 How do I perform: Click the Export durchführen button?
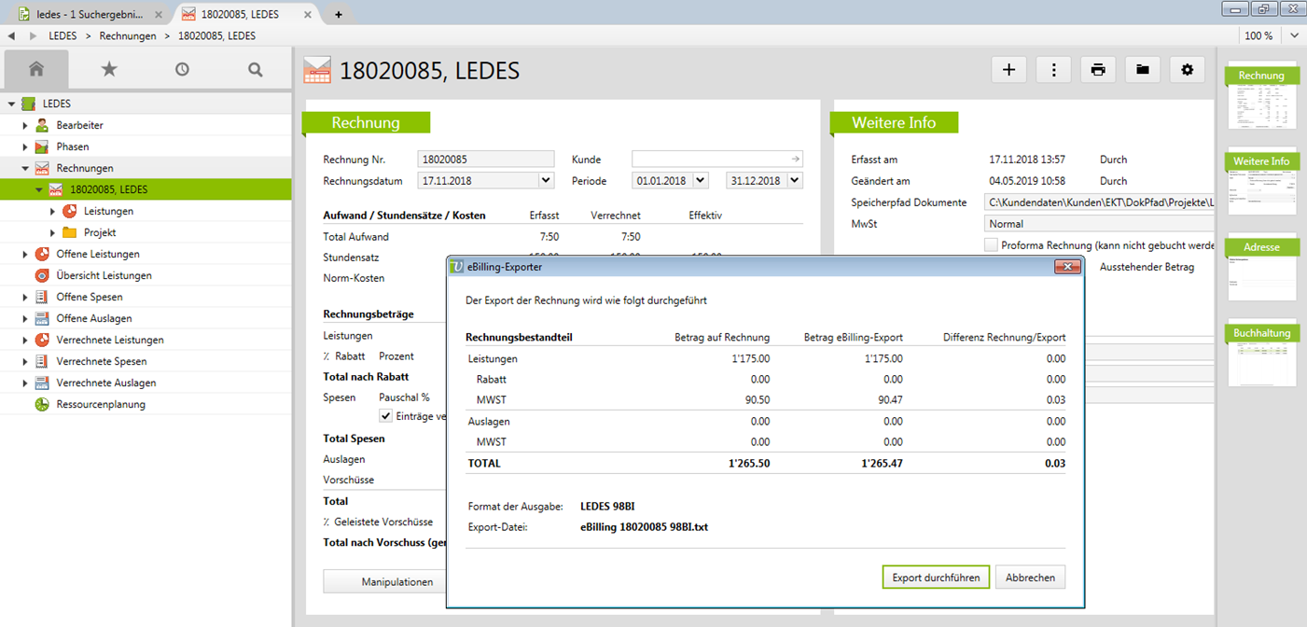pos(936,577)
